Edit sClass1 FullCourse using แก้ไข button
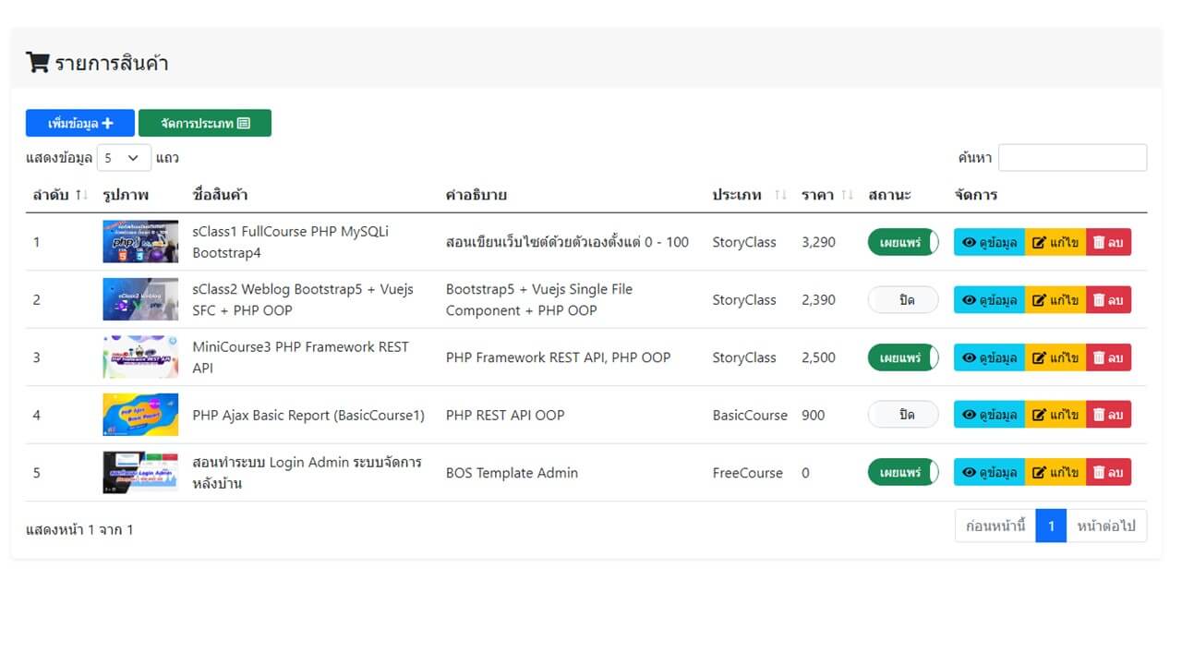 pyautogui.click(x=1055, y=242)
